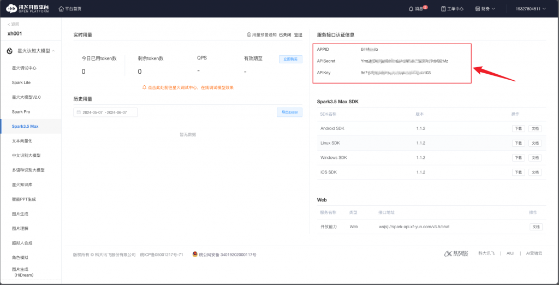
Task: Click the iFlytek Open Platform logo
Action: tap(28, 8)
